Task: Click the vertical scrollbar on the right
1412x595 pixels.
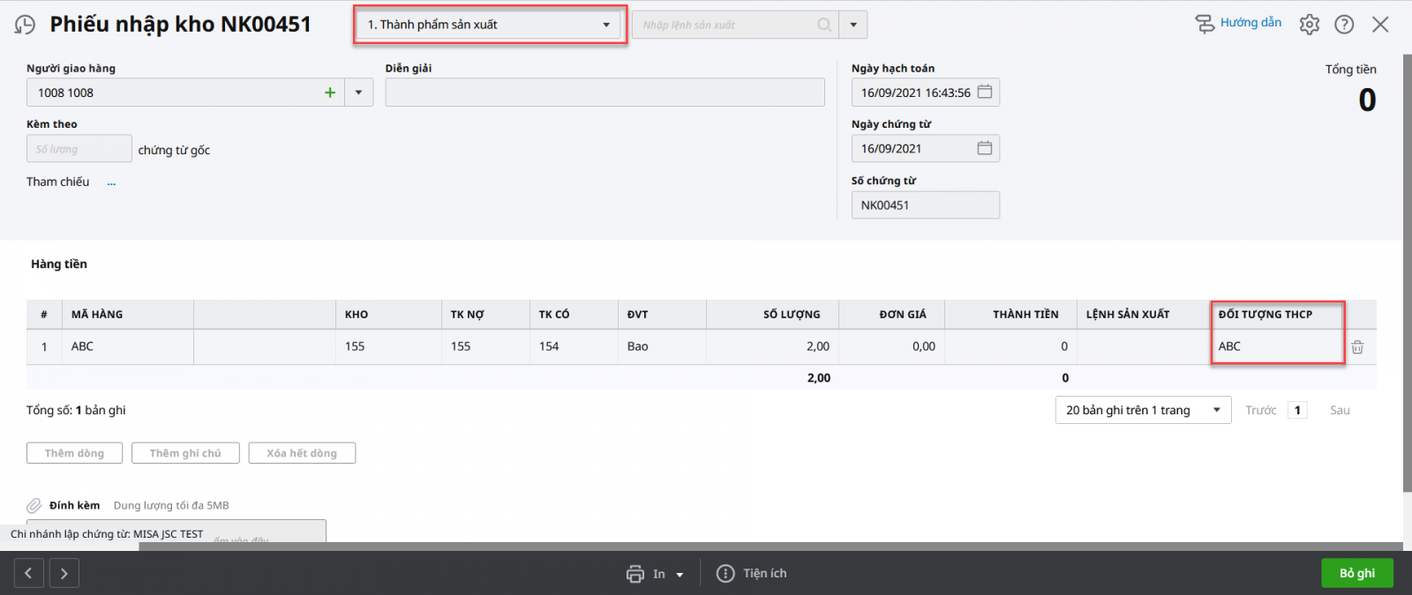Action: 1407,264
